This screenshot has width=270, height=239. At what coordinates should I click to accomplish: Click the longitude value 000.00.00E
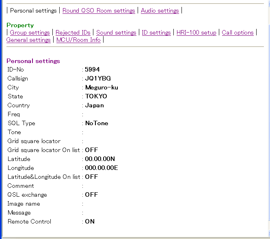pos(102,168)
